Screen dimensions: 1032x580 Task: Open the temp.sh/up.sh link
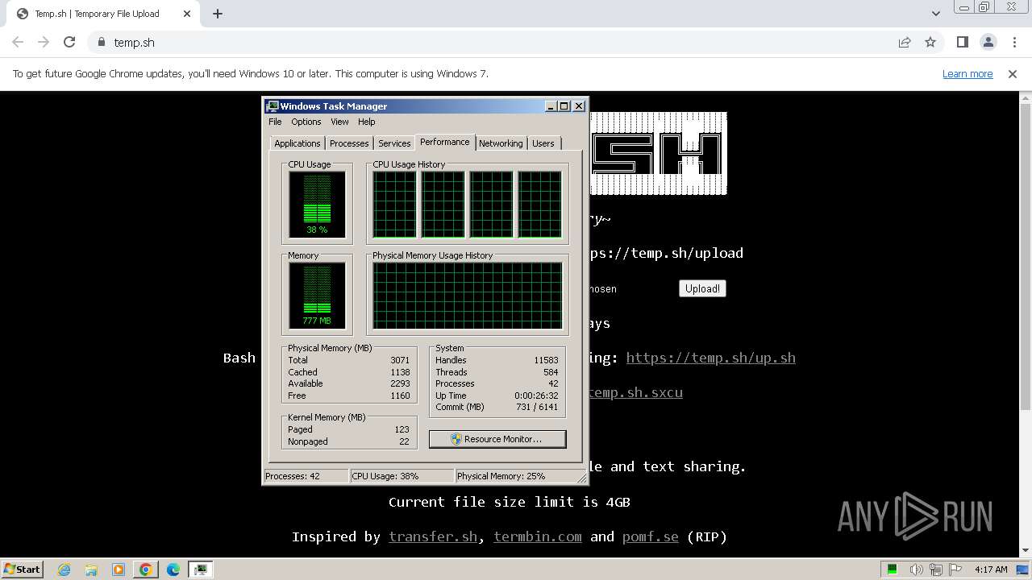711,358
